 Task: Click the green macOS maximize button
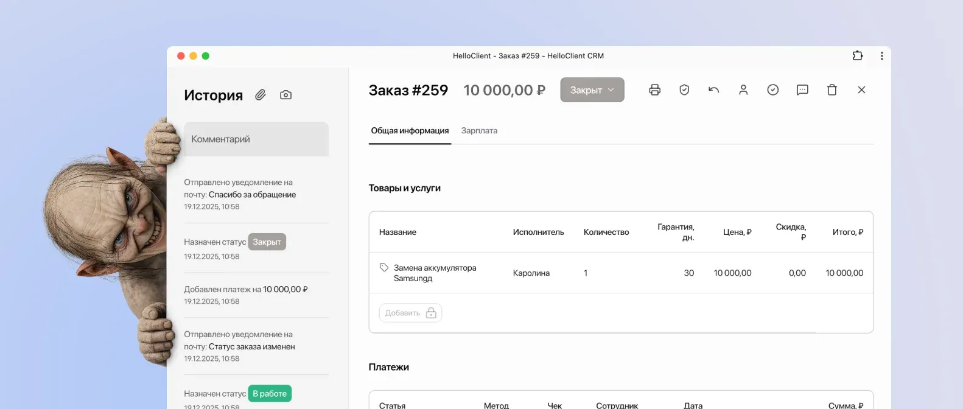tap(206, 56)
